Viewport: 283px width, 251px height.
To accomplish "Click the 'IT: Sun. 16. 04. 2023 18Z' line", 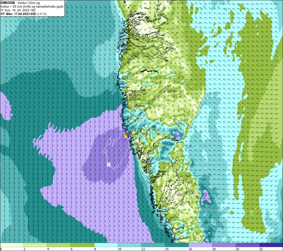I will [x=18, y=10].
